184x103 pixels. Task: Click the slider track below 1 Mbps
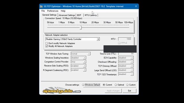(62, 27)
